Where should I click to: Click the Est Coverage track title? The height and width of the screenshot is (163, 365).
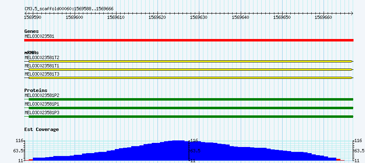[x=42, y=129]
